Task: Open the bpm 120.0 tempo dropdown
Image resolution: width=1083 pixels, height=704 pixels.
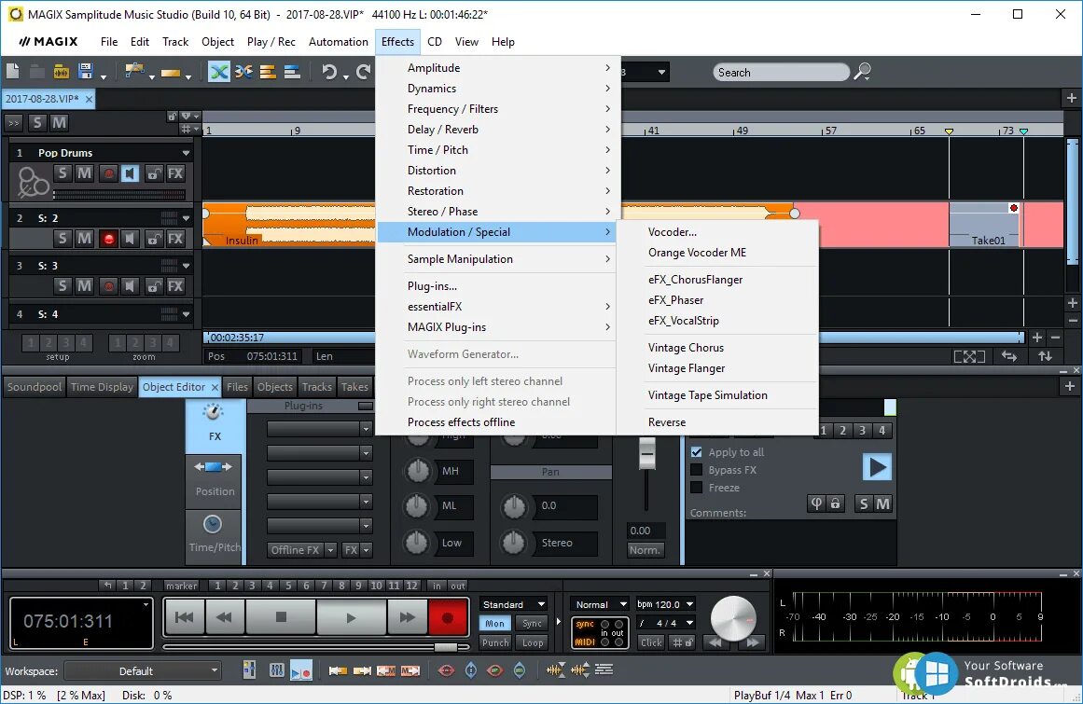Action: point(665,604)
